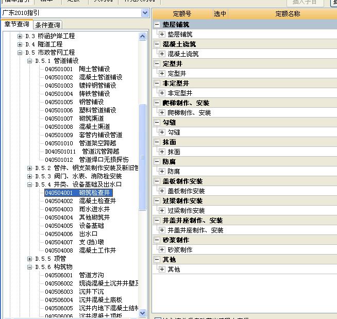Select 040504005 设备基础
This screenshot has height=319, width=337.
tap(74, 226)
